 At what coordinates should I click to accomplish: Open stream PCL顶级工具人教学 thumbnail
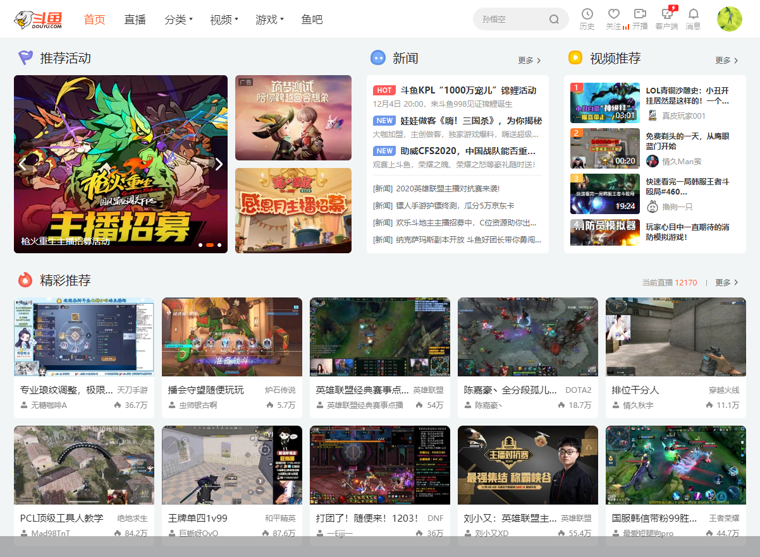tap(84, 465)
